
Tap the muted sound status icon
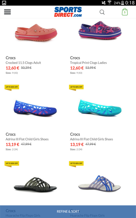tap(103, 3)
